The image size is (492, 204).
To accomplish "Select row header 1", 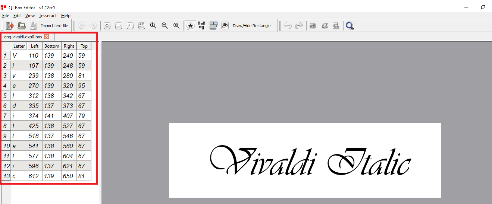I will pos(6,55).
